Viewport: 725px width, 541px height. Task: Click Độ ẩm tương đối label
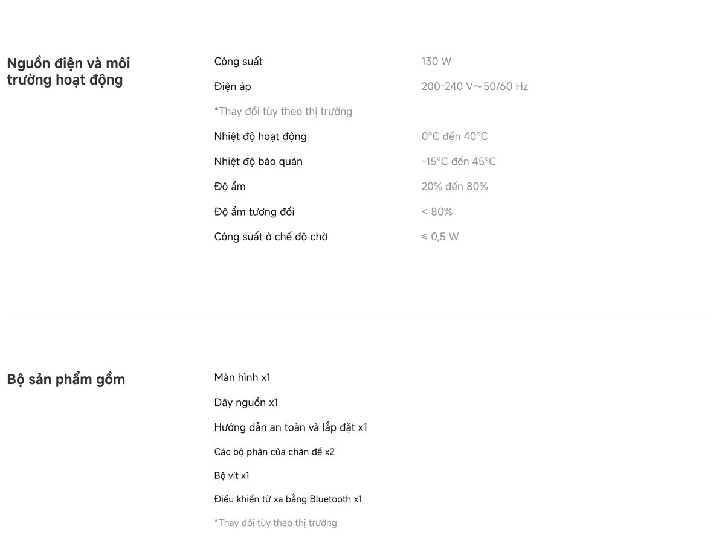[x=254, y=212]
